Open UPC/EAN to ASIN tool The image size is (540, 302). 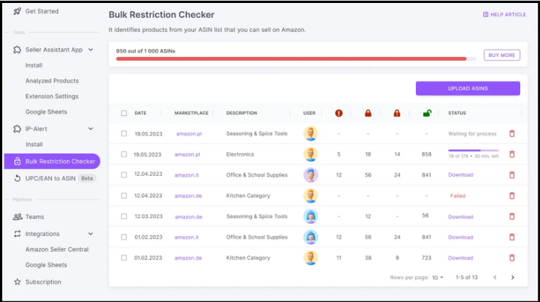51,178
